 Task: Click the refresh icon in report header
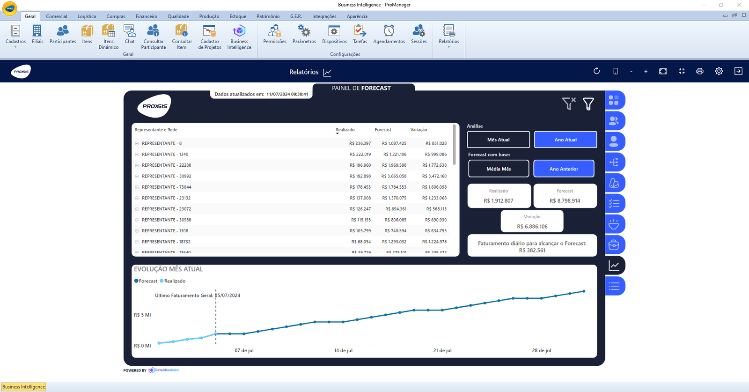(x=596, y=71)
